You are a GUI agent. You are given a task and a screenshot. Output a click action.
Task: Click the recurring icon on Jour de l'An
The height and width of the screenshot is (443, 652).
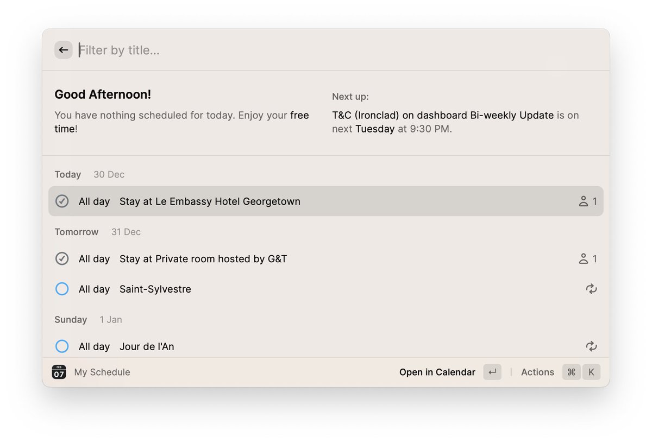pos(591,346)
